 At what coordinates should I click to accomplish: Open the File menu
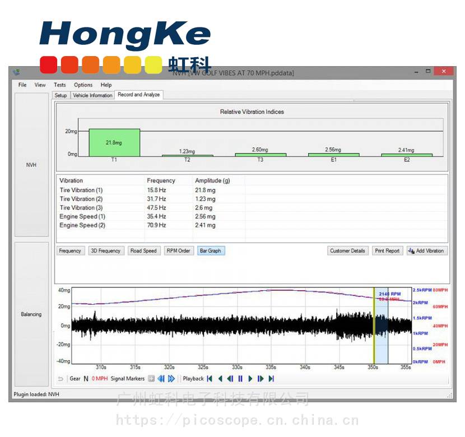(22, 85)
